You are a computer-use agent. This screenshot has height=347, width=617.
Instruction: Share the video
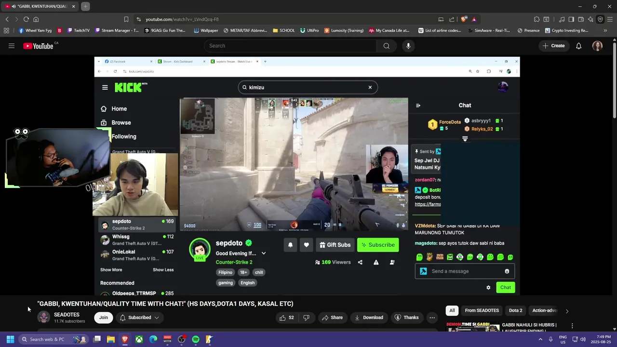coord(332,318)
